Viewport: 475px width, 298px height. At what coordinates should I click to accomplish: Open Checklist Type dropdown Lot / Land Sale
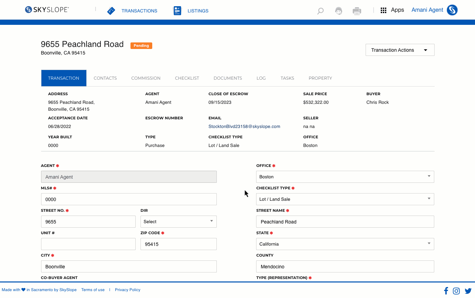pyautogui.click(x=345, y=199)
